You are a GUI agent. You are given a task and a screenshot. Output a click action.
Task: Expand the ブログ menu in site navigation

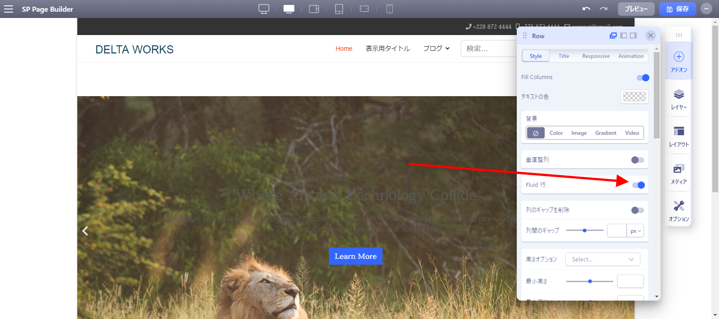[x=436, y=49]
